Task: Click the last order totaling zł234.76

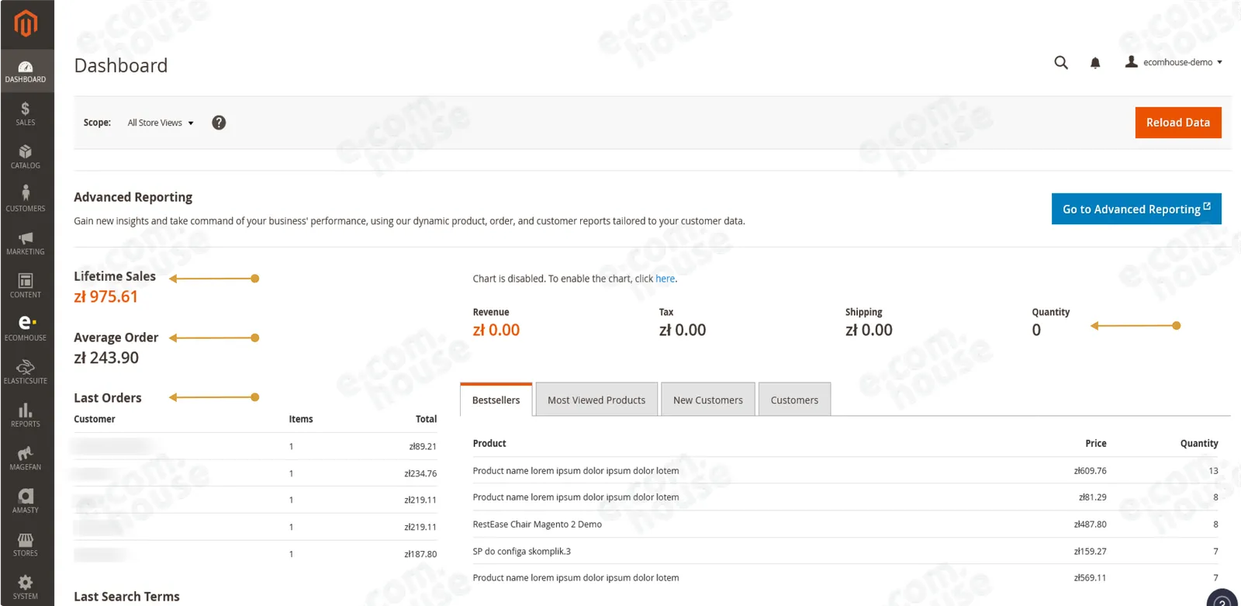Action: pos(255,473)
